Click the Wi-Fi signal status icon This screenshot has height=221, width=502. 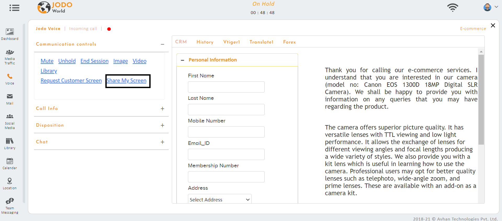[x=453, y=8]
